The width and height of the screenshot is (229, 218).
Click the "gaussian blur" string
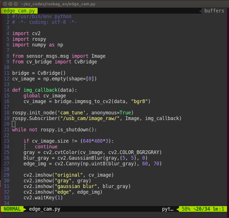click(x=76, y=186)
